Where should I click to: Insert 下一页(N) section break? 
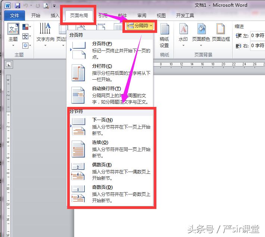pos(110,127)
